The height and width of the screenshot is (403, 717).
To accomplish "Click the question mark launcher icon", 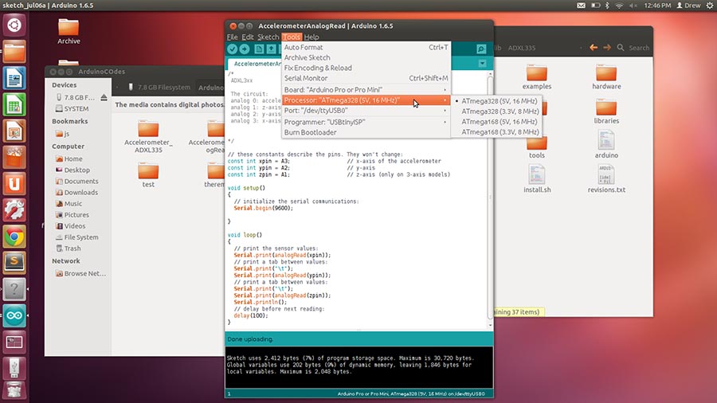I will (14, 289).
